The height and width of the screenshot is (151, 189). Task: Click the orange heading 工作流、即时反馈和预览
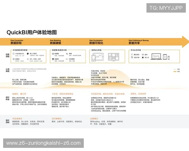point(62,94)
